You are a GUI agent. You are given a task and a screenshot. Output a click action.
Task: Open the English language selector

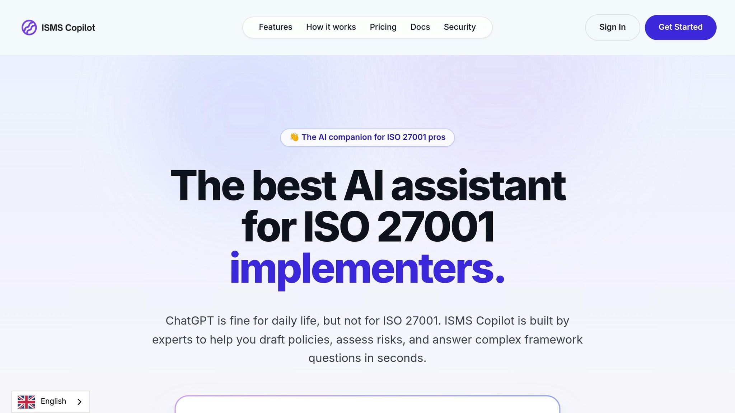(53, 401)
